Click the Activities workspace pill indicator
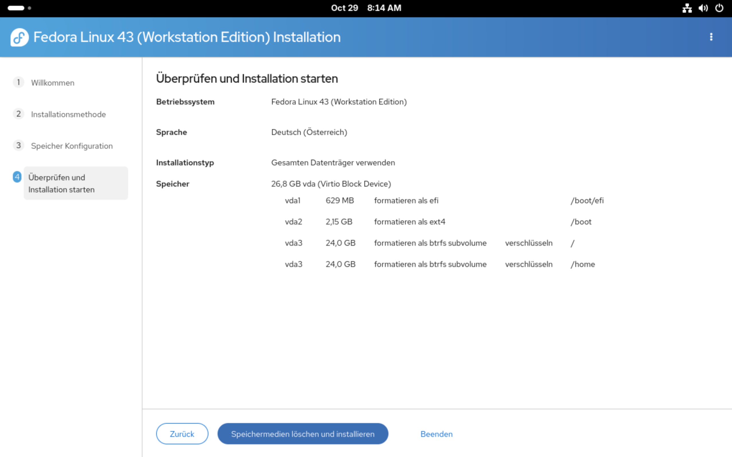 coord(16,8)
